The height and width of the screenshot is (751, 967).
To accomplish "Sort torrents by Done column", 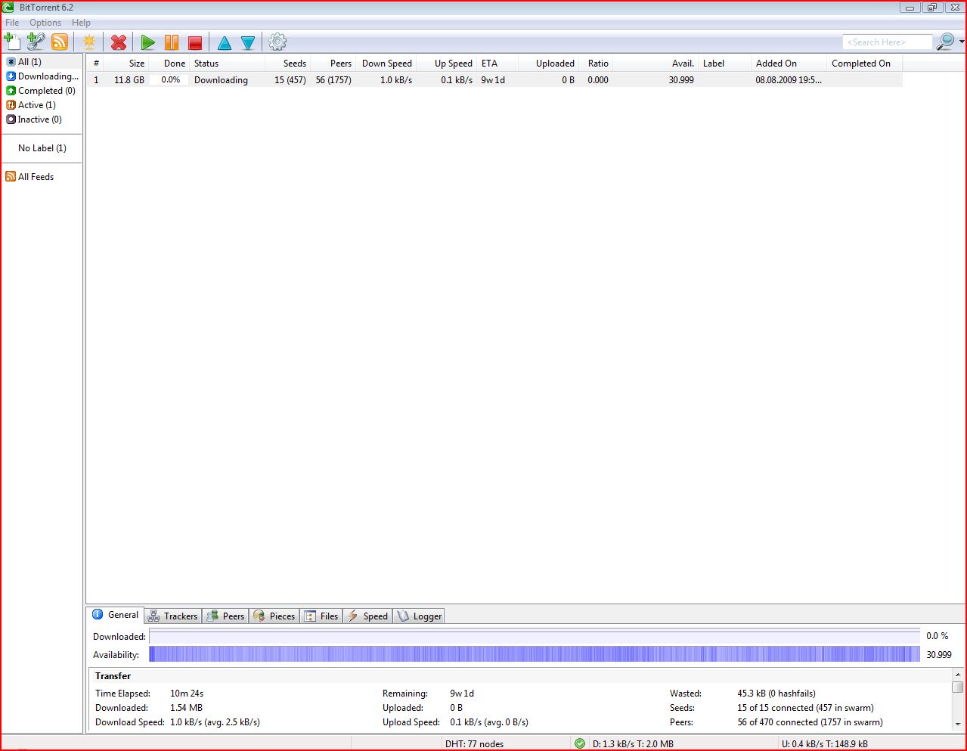I will tap(169, 64).
